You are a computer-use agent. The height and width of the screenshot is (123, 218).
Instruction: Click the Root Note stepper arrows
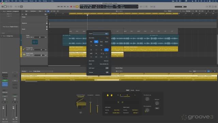point(108,38)
